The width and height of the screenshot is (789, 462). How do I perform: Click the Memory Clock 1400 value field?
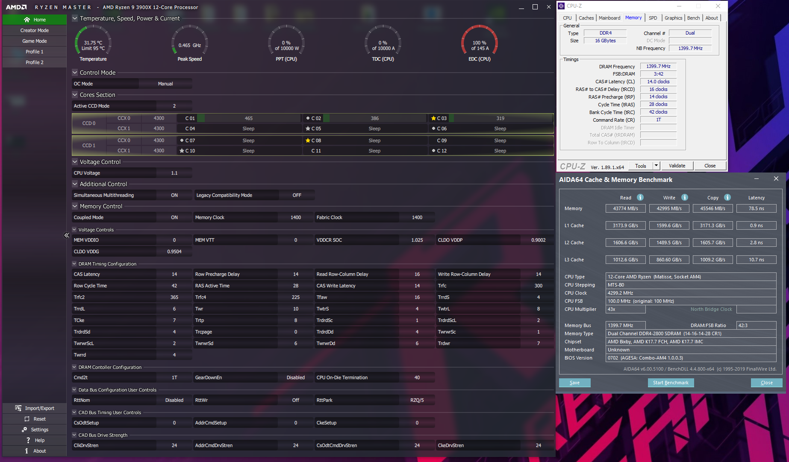point(296,217)
